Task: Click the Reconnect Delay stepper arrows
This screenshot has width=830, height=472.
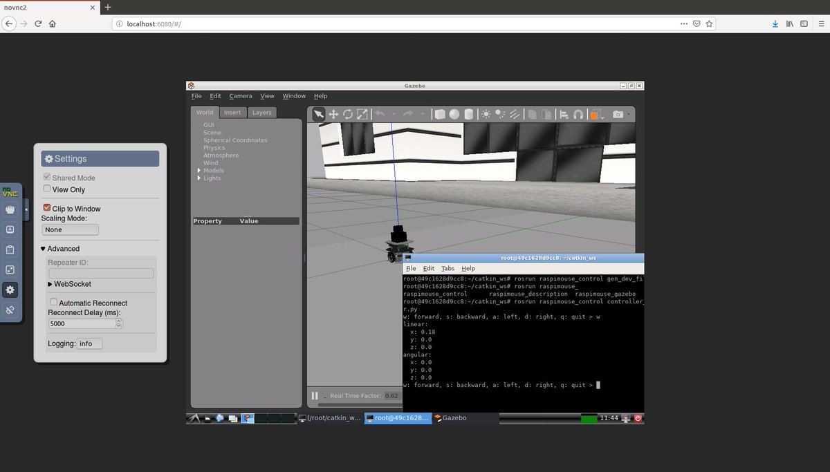Action: click(120, 323)
